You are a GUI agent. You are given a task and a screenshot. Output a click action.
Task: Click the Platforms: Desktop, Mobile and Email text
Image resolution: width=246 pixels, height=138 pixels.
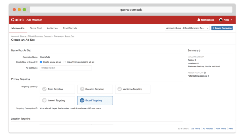pos(204,67)
